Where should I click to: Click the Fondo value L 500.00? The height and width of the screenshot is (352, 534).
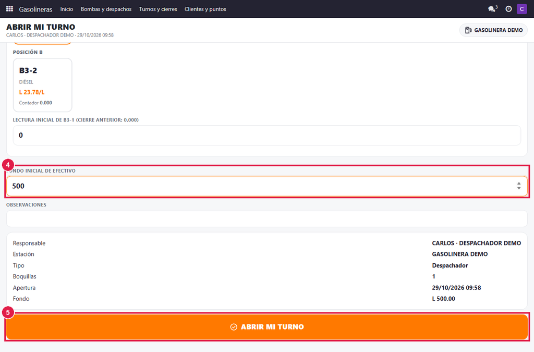click(x=443, y=299)
